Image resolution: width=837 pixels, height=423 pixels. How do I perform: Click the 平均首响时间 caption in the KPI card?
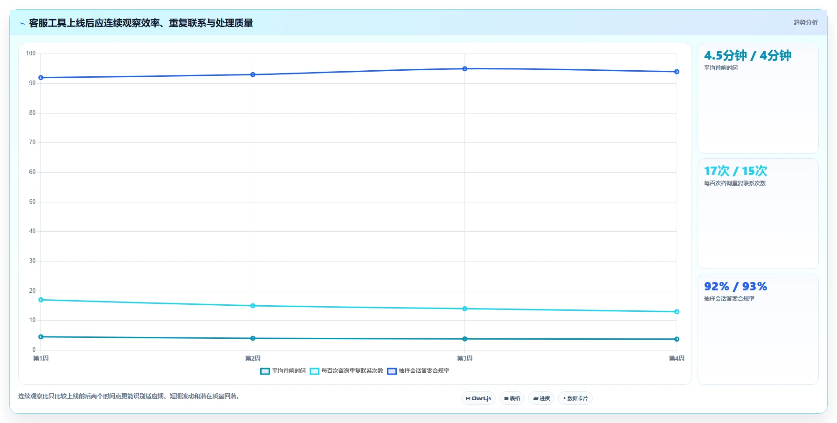point(721,68)
